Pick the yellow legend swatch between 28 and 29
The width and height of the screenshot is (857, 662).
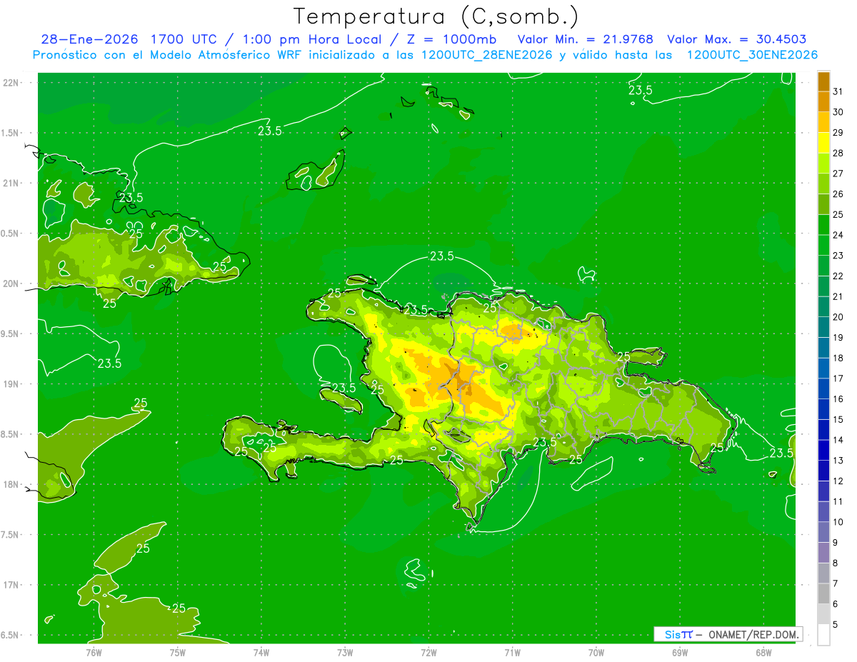pos(823,143)
